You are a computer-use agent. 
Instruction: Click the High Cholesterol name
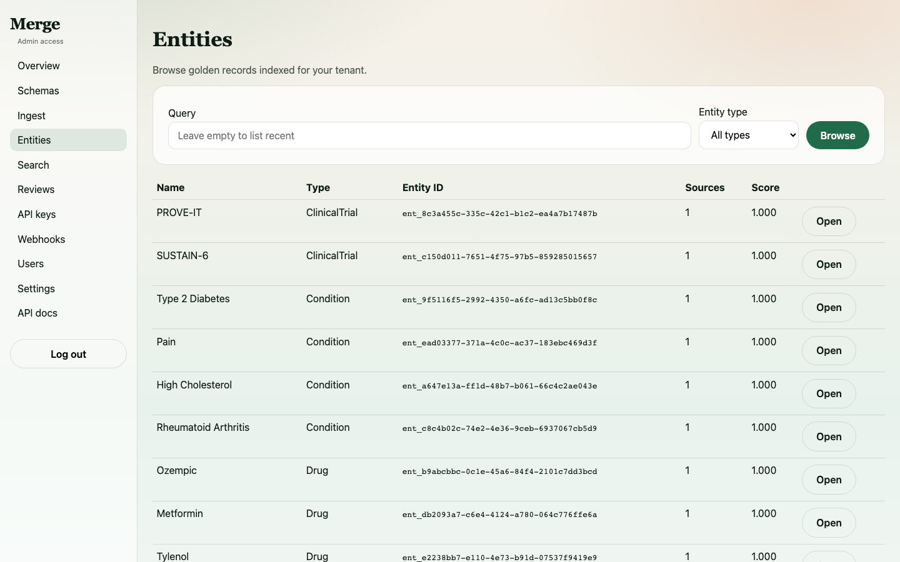tap(194, 385)
